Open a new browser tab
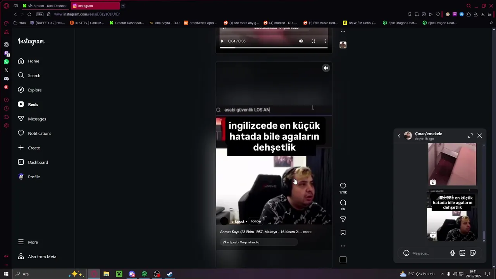 tap(123, 6)
